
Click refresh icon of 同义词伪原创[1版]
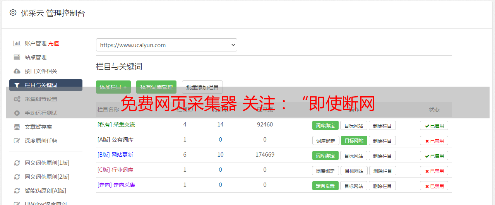click(x=17, y=163)
